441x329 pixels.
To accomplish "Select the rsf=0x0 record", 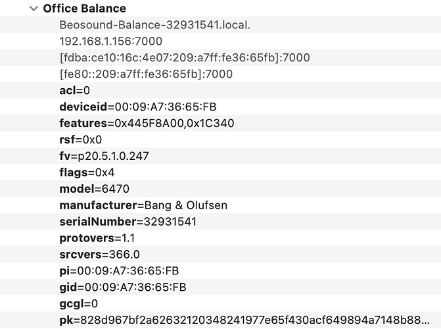I will click(x=80, y=139).
